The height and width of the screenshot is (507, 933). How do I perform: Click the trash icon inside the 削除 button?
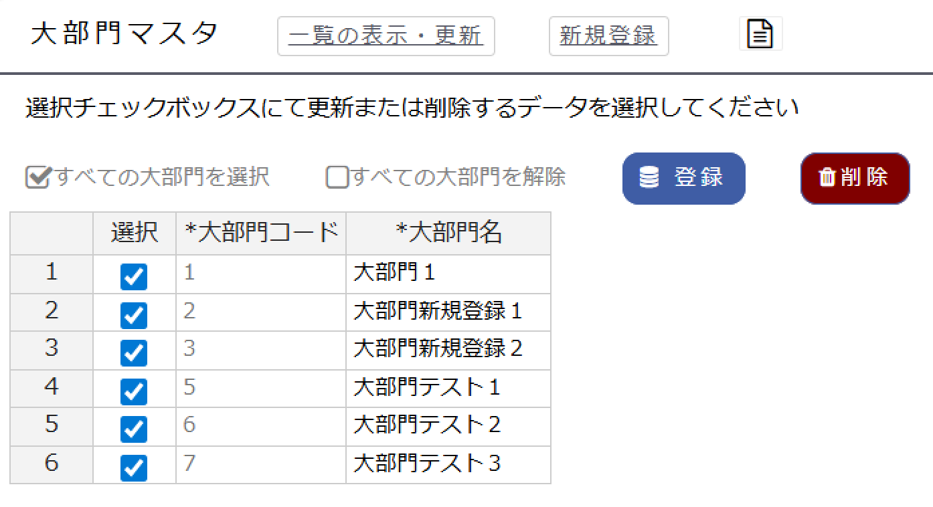827,177
